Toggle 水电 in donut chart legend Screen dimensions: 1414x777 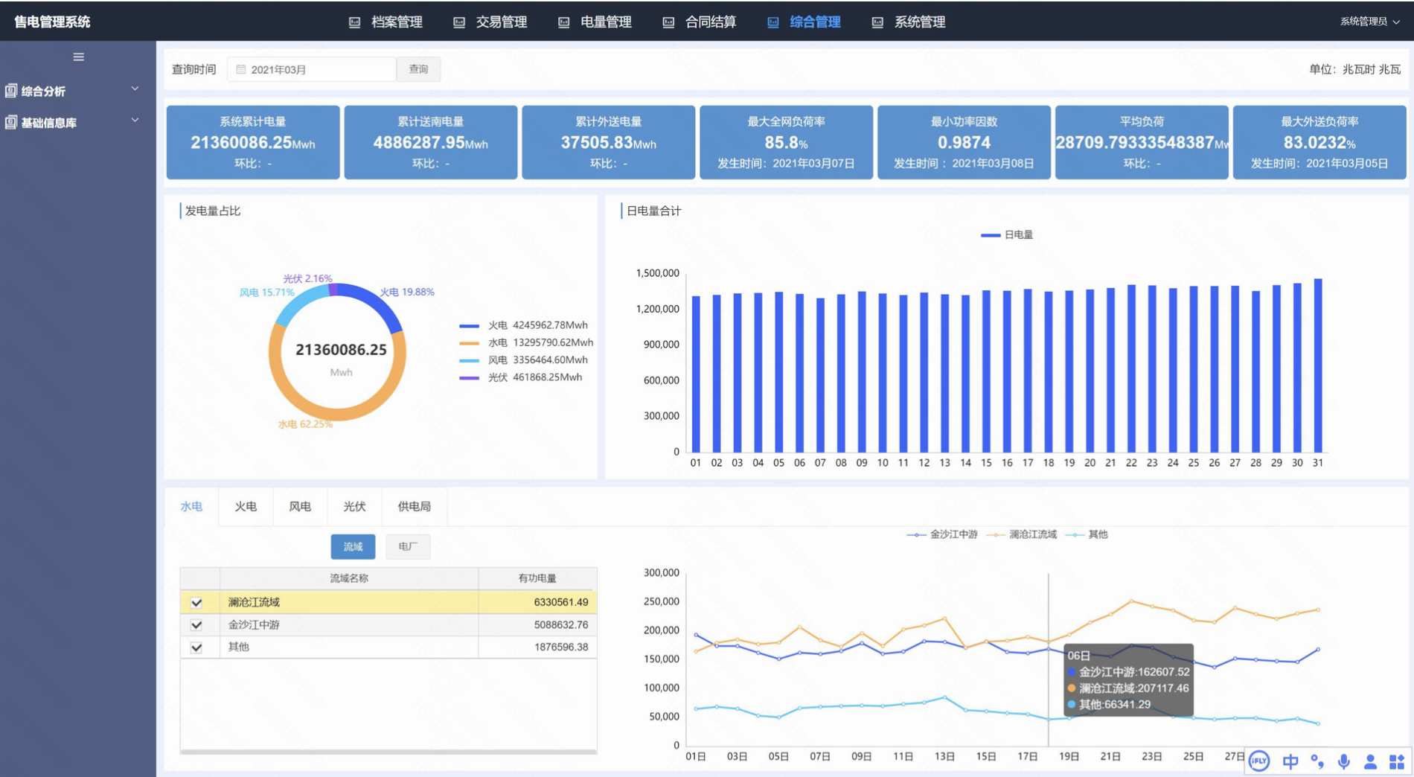point(525,342)
